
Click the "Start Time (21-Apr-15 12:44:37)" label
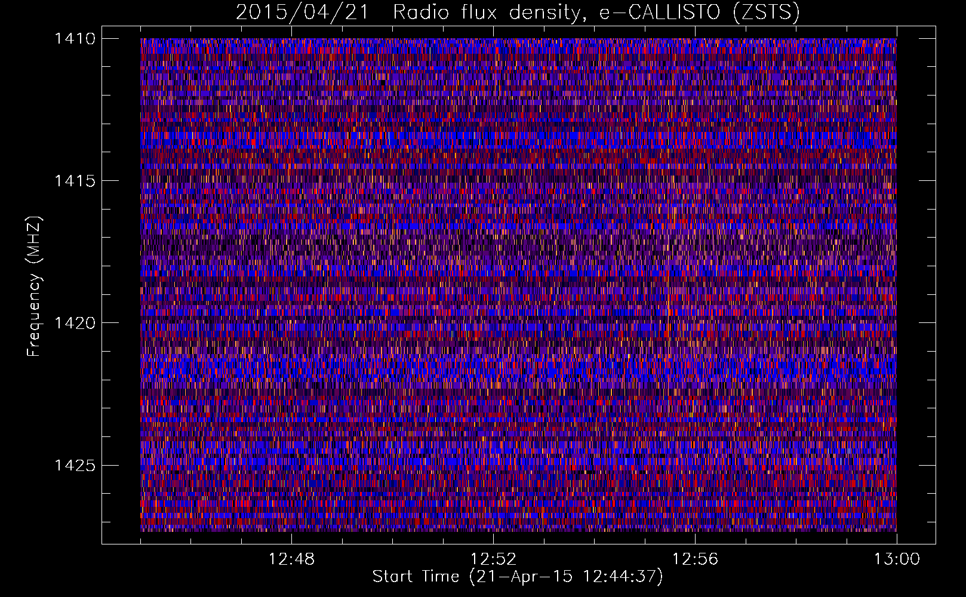point(518,577)
